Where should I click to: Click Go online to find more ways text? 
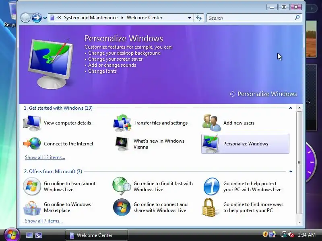(253, 207)
